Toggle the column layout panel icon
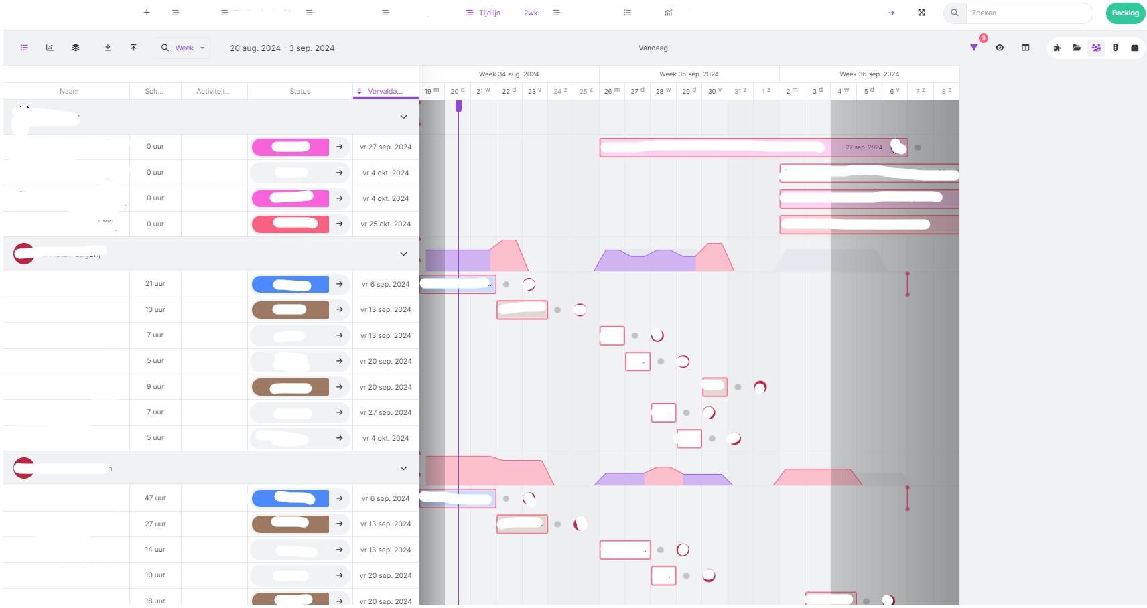Image resolution: width=1147 pixels, height=608 pixels. [1025, 48]
